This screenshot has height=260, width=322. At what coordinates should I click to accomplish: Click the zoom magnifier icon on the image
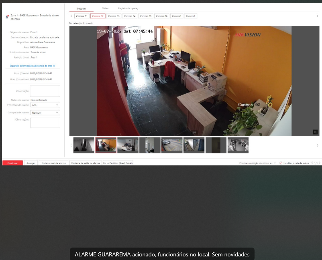315,132
